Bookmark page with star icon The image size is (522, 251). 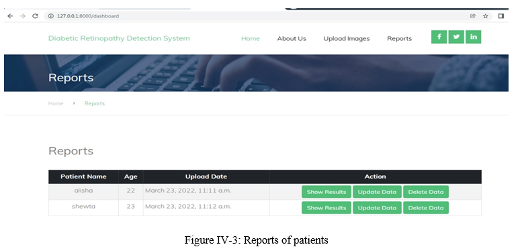[x=486, y=16]
